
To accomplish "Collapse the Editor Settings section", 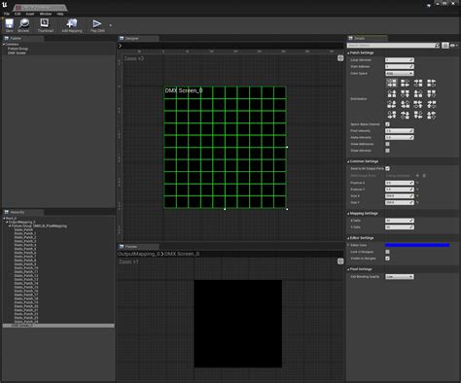I will click(348, 238).
